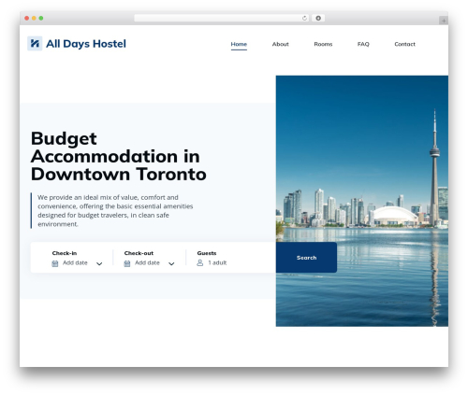This screenshot has width=468, height=395.
Task: Click the Check-out label
Action: click(139, 253)
